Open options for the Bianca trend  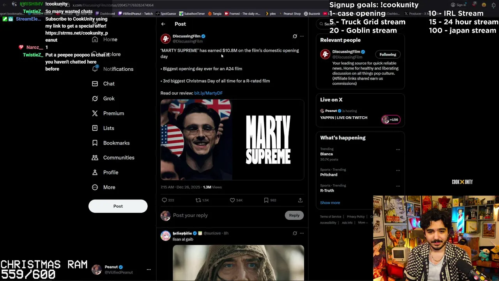398,149
